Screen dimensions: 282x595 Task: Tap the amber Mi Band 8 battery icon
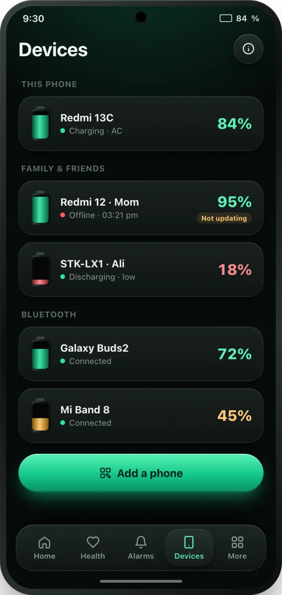coord(40,415)
